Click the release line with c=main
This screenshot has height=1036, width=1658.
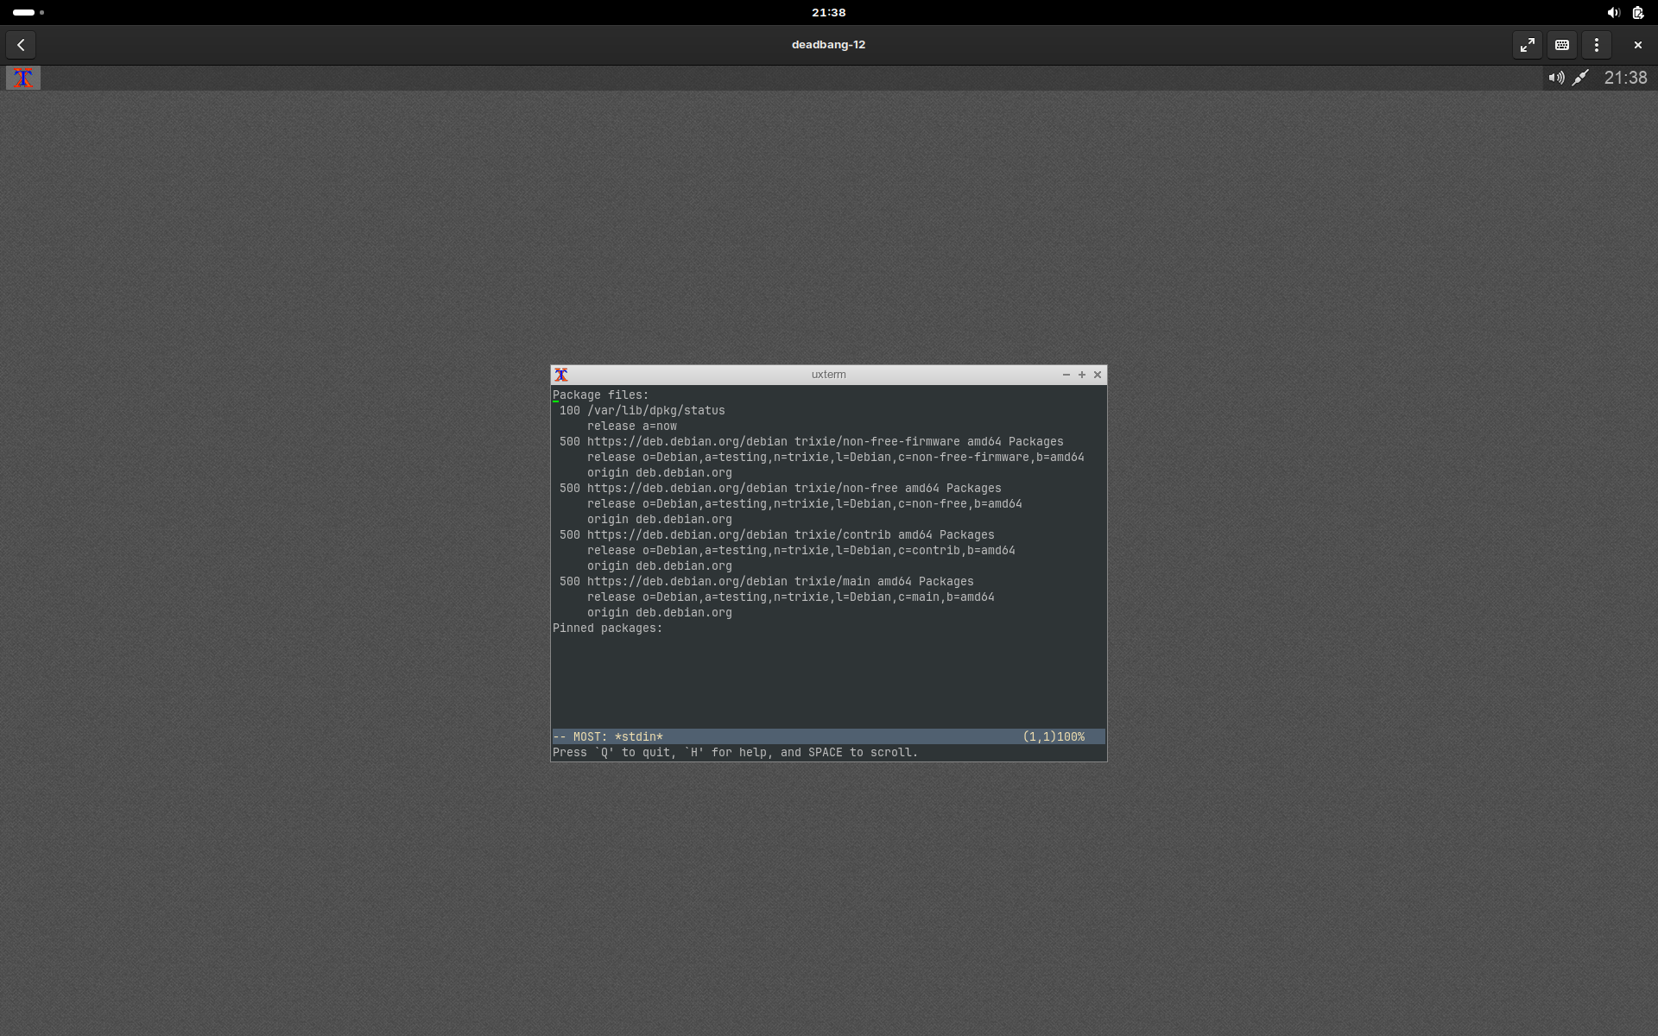pos(791,597)
